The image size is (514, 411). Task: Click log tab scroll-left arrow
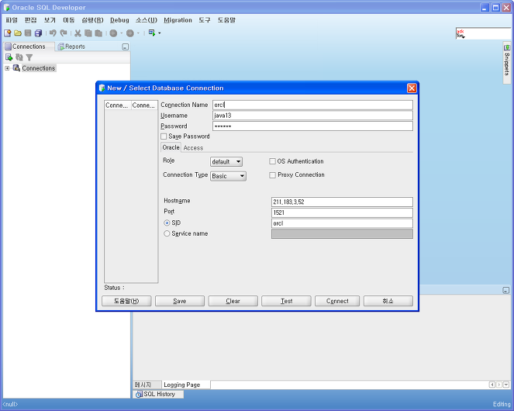tap(492, 385)
